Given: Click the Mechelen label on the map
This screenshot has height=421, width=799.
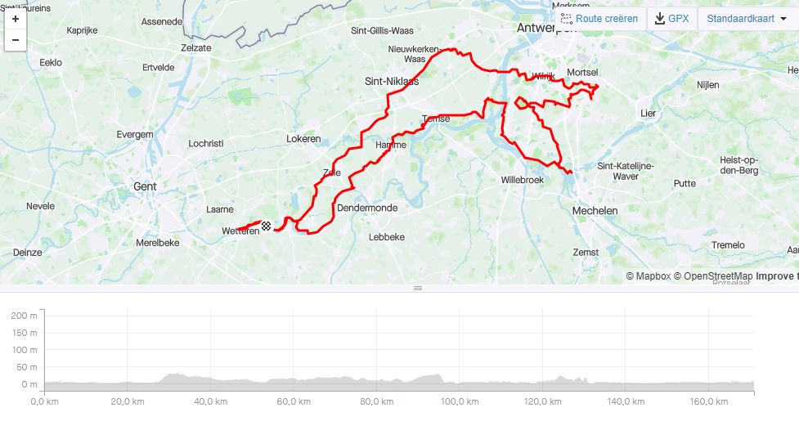Looking at the screenshot, I should point(595,210).
